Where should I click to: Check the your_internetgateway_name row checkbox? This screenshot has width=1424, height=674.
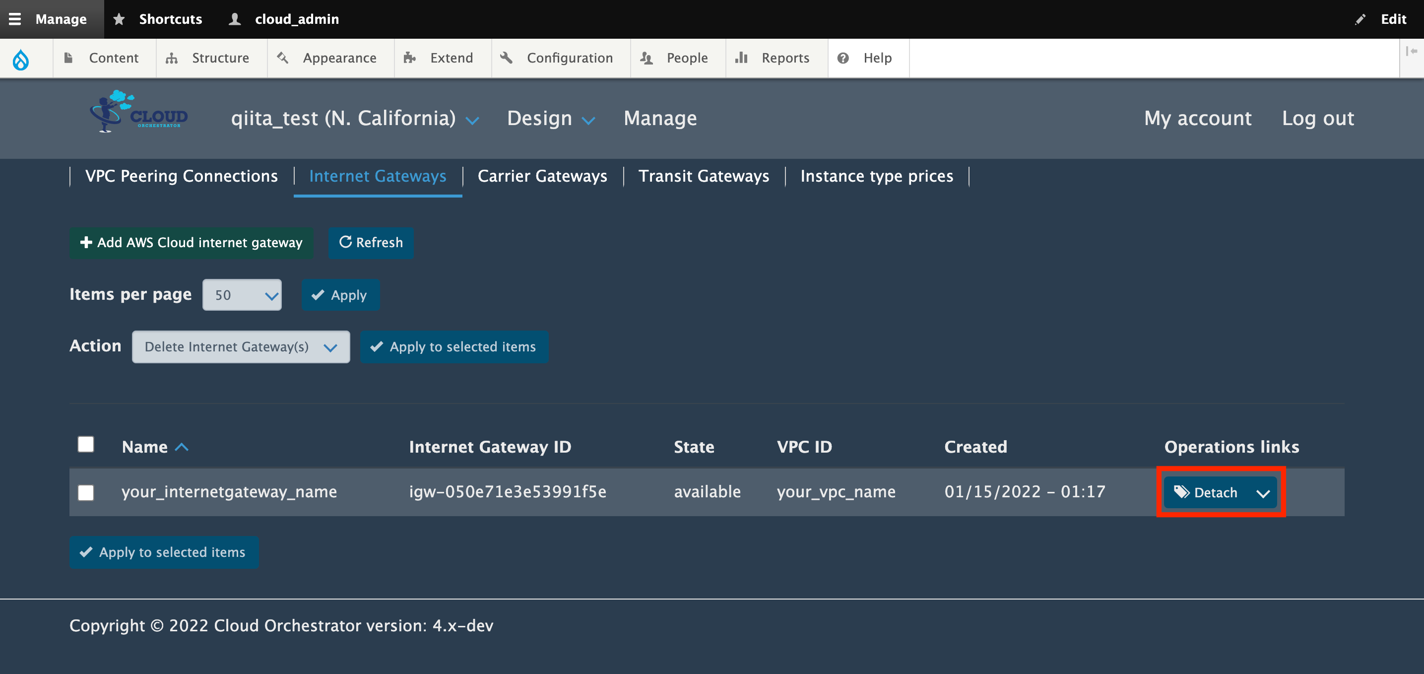point(86,492)
